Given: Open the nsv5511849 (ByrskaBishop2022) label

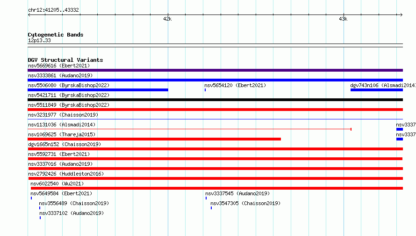Looking at the screenshot, I should coord(69,105).
